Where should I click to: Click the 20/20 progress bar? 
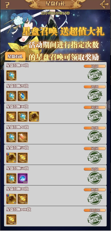click(95, 87)
